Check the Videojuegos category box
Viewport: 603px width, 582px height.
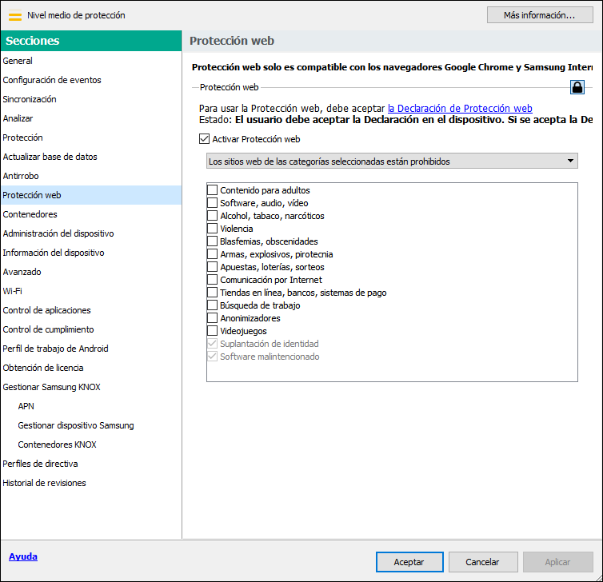pyautogui.click(x=213, y=331)
